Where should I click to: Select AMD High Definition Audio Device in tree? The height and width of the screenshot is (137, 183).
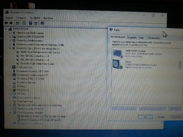[x=40, y=53]
